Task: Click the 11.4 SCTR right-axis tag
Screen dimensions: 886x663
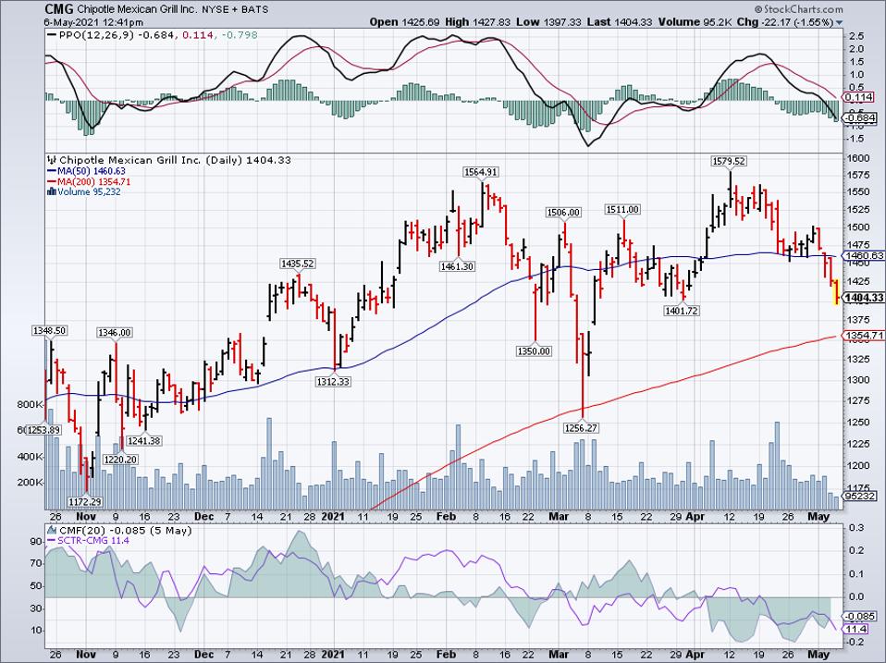Action: coord(856,629)
